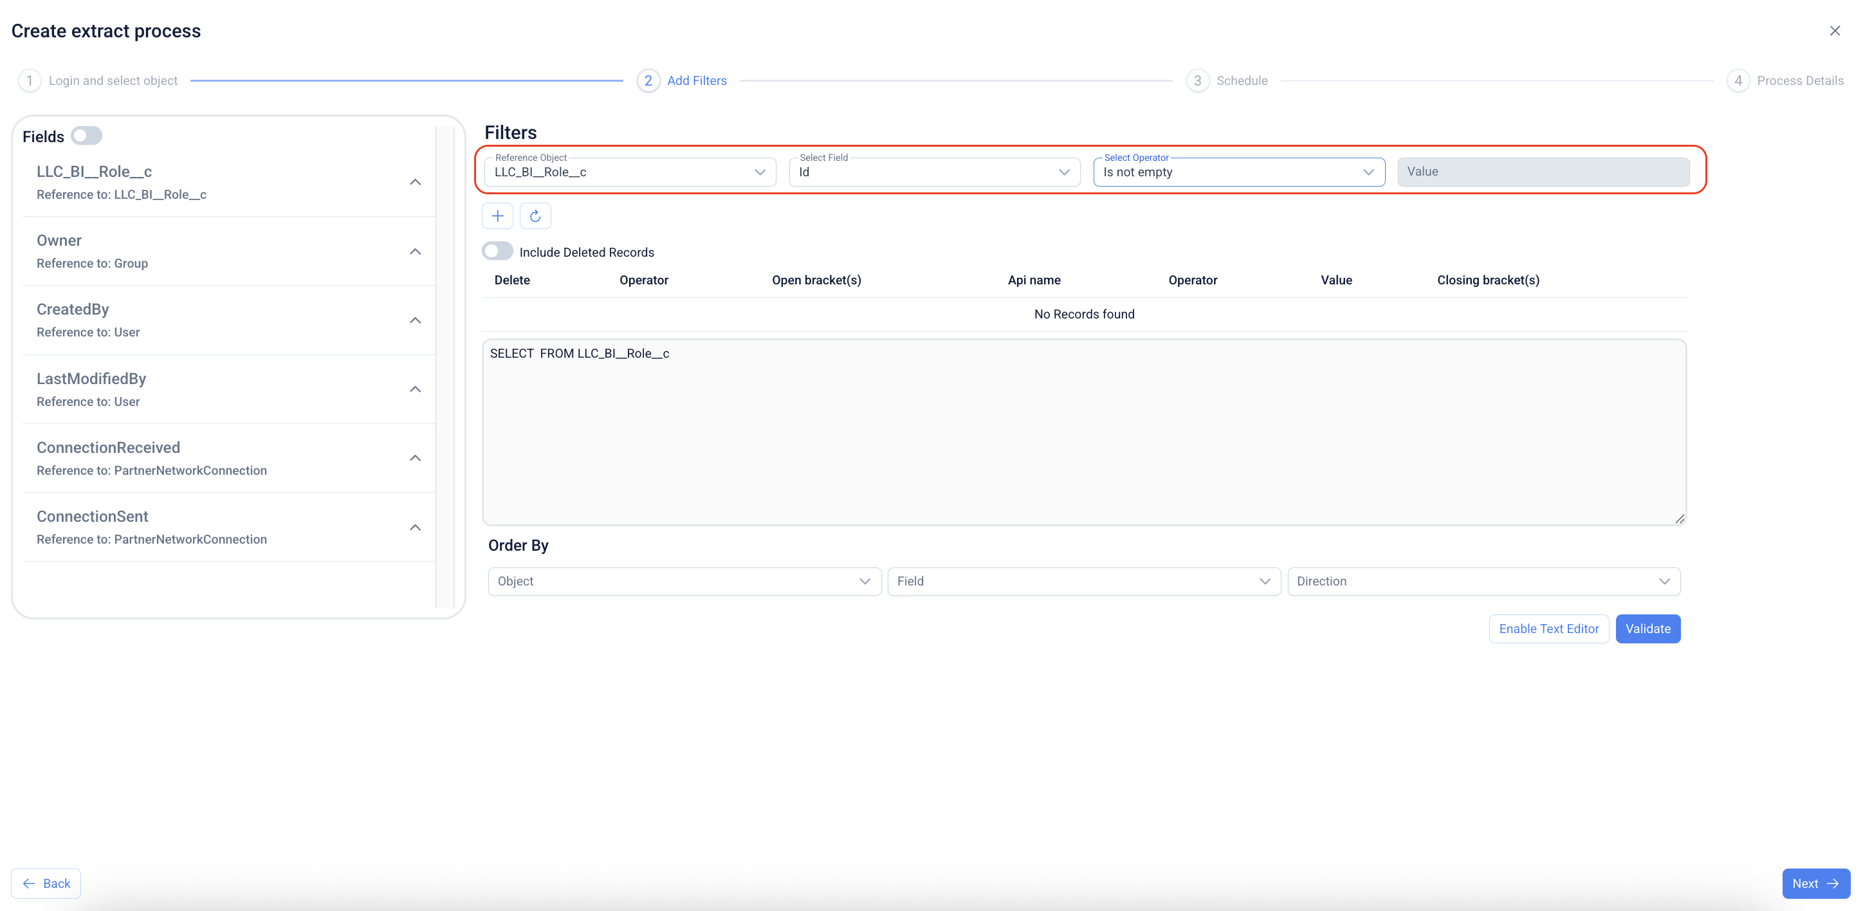Open the Order By Direction dropdown

coord(1483,582)
